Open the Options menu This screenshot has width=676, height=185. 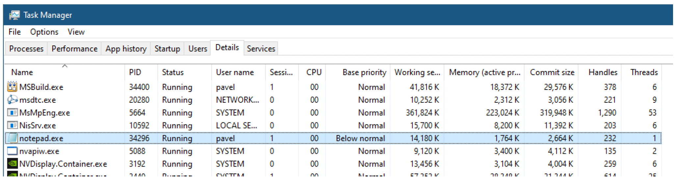[44, 32]
